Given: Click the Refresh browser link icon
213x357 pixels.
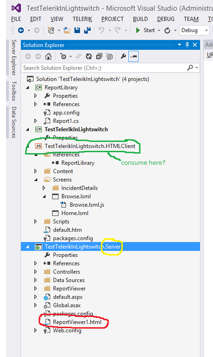Looking at the screenshot, I should click(167, 30).
